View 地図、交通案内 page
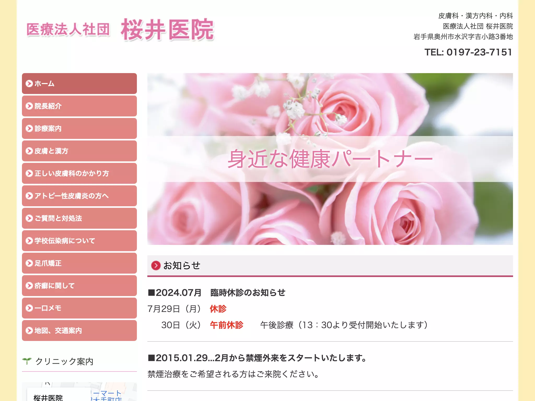Viewport: 535px width, 401px height. (79, 331)
